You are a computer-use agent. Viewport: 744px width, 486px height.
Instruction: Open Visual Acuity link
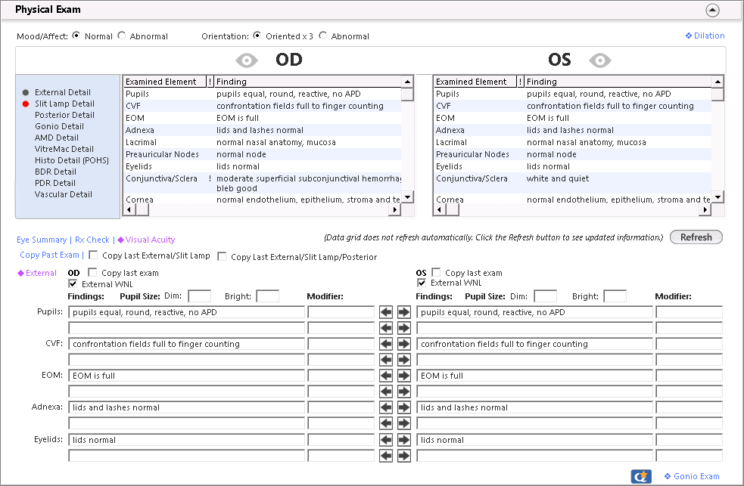coord(147,240)
